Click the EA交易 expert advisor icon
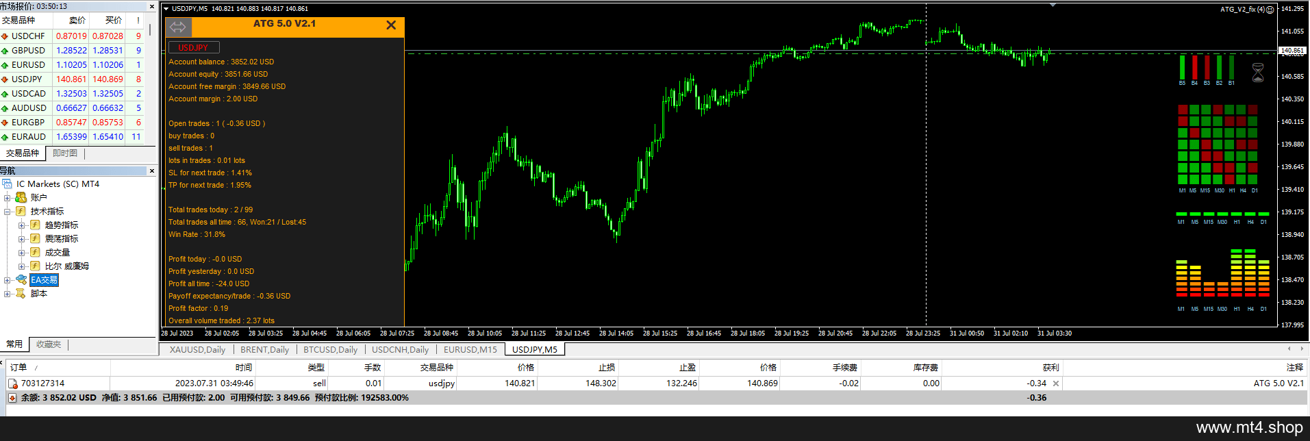 pos(21,279)
